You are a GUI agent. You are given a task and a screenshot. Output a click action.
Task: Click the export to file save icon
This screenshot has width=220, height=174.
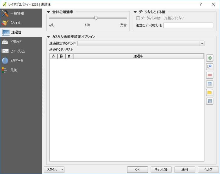[210, 101]
